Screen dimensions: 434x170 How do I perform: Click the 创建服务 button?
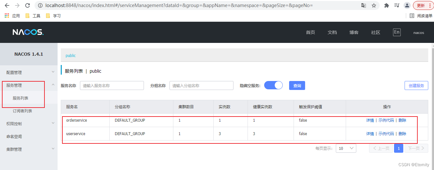416,85
